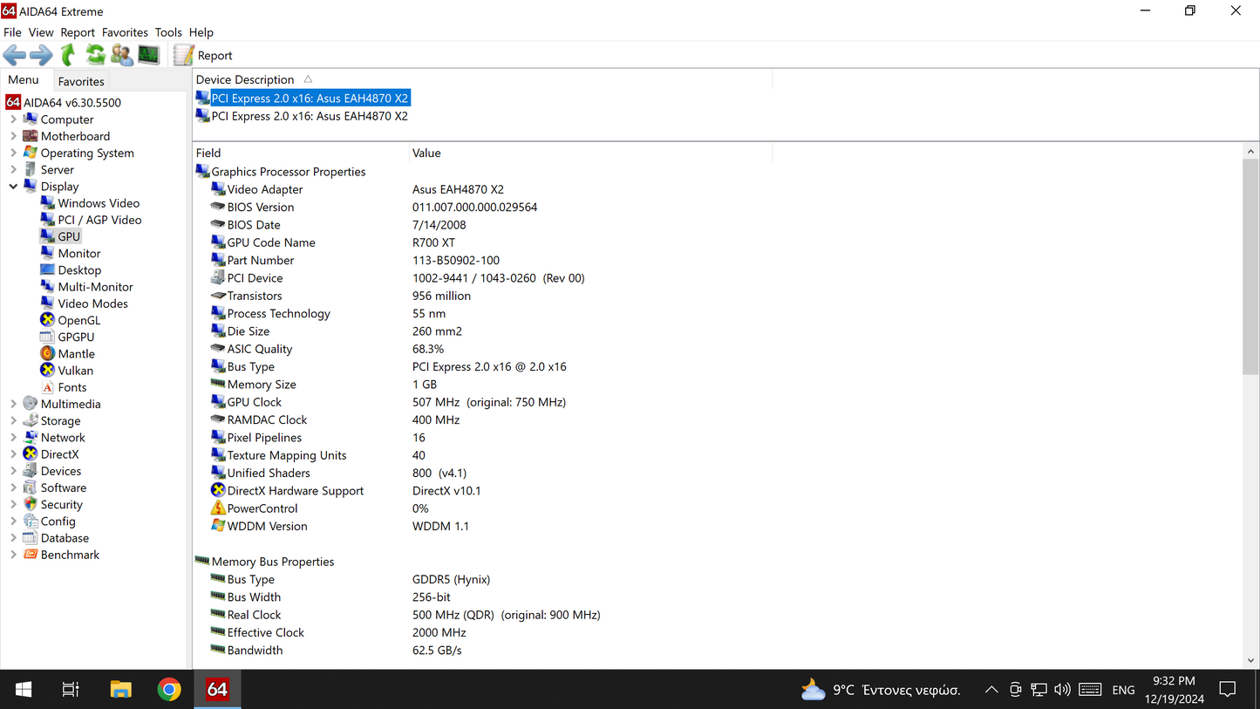Switch to the Favorites tab
This screenshot has width=1260, height=709.
[81, 81]
